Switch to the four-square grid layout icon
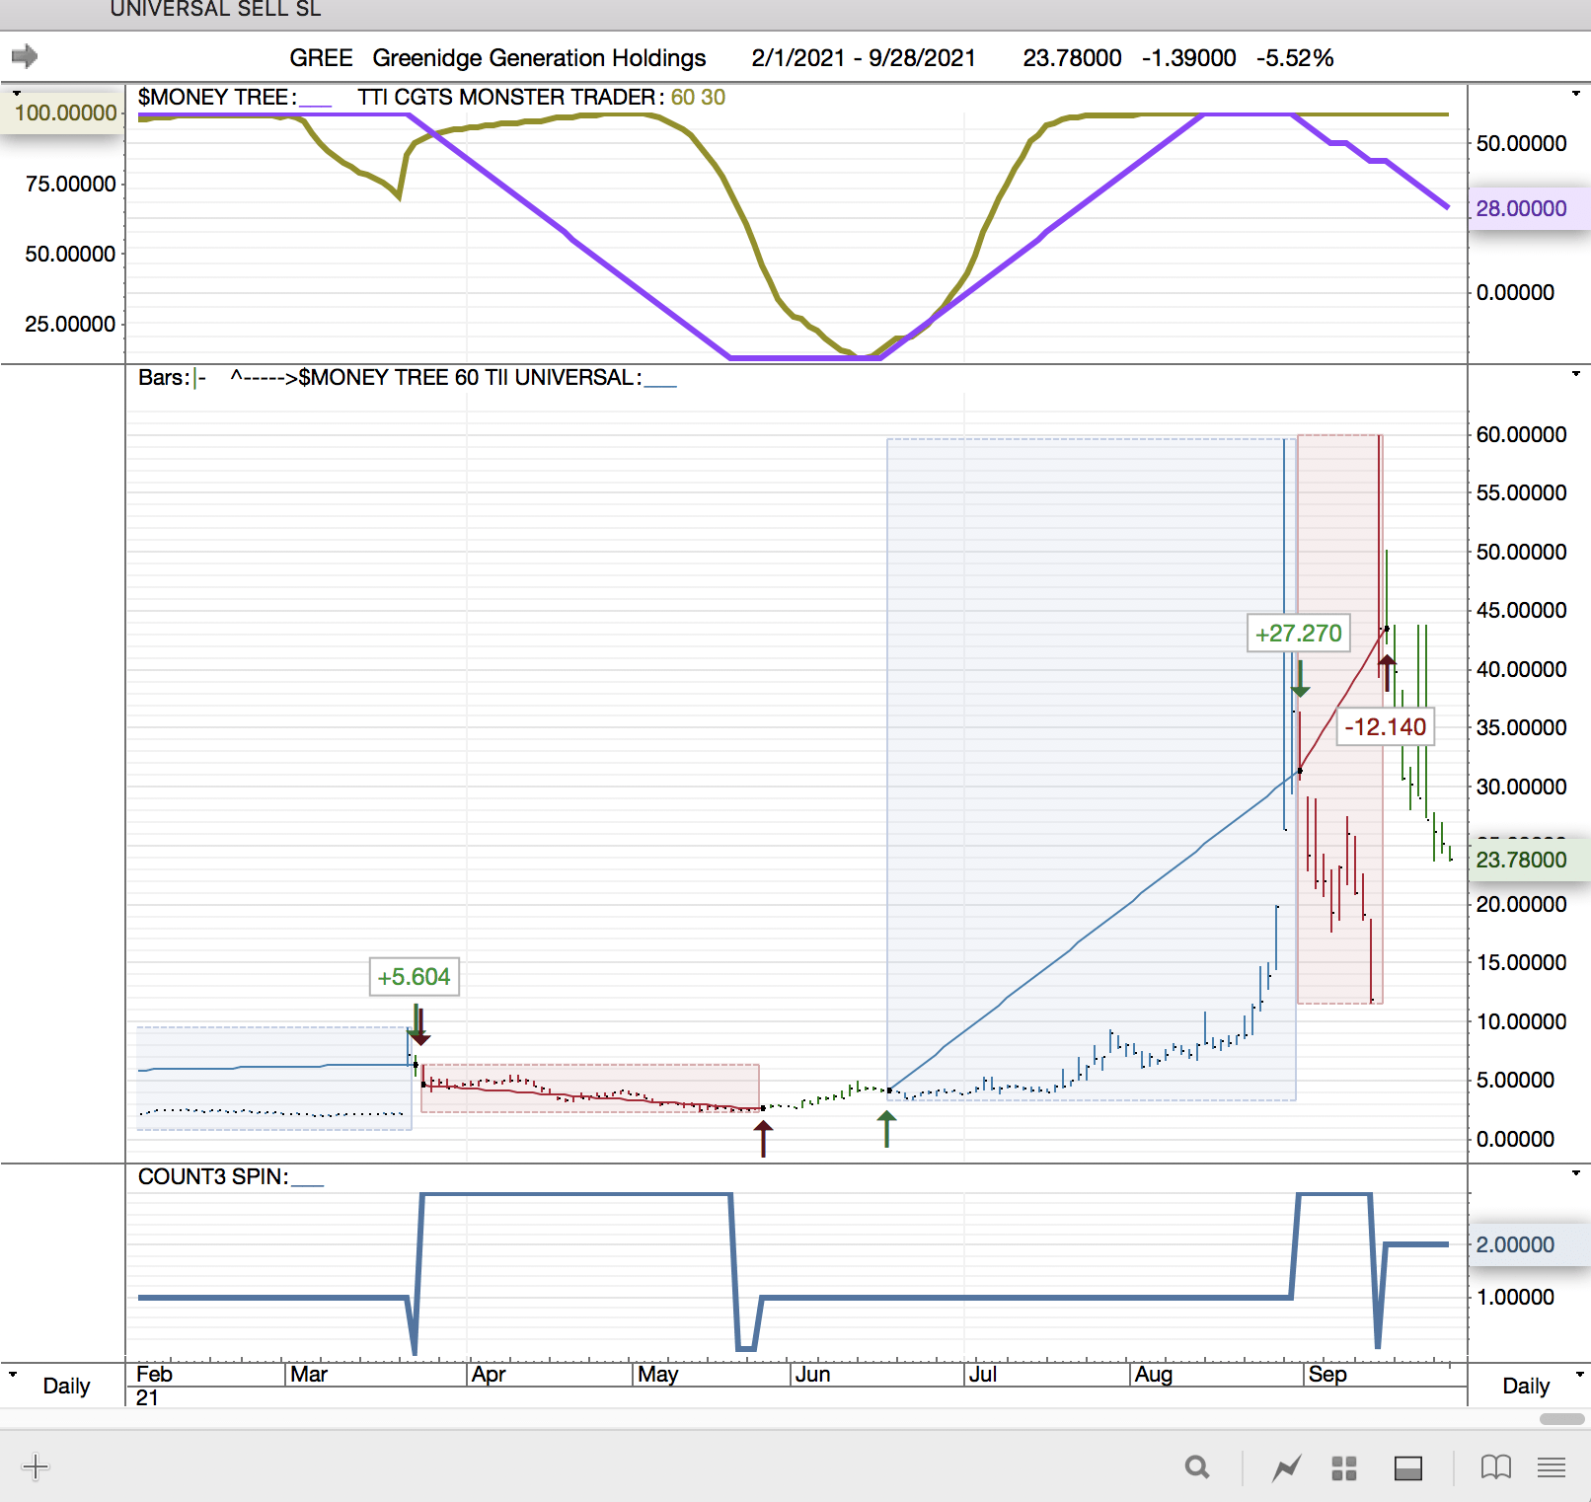The height and width of the screenshot is (1502, 1591). click(x=1344, y=1467)
